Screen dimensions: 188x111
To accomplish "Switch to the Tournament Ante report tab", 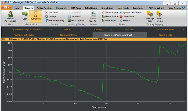I will [x=165, y=29].
